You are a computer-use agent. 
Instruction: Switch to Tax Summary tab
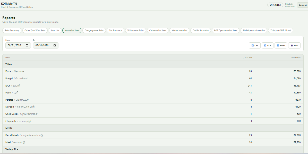click(115, 30)
